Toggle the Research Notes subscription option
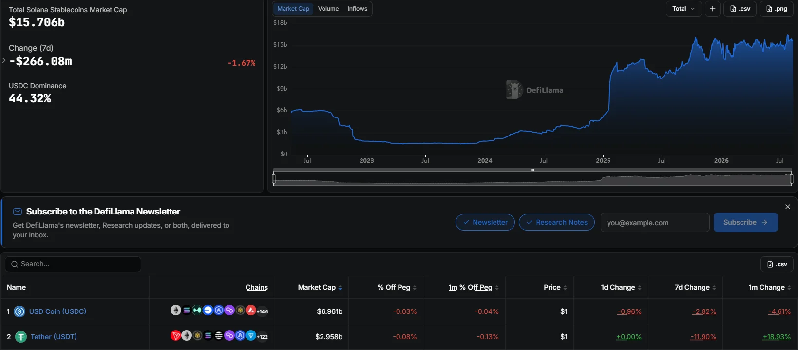This screenshot has width=798, height=350. [557, 222]
